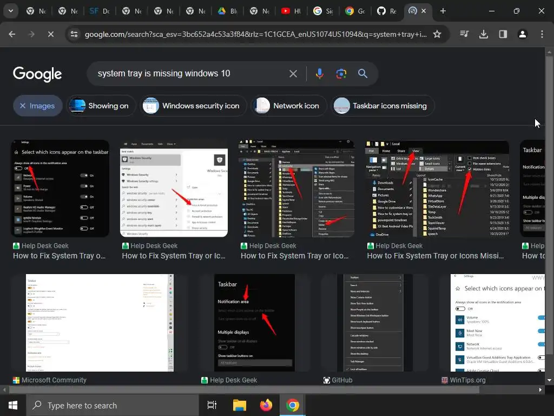
Task: Select 'Taskbar icons missing' chip
Action: 382,106
